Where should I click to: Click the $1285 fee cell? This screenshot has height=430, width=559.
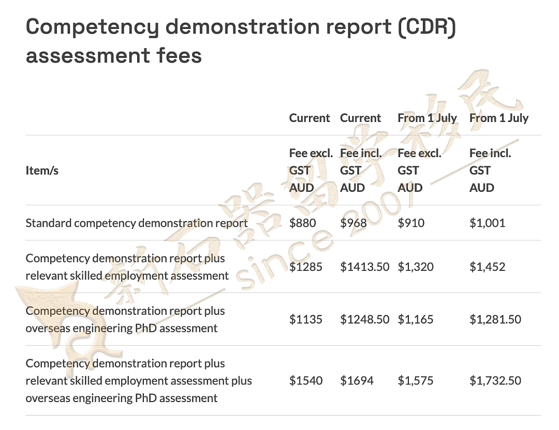pos(305,267)
